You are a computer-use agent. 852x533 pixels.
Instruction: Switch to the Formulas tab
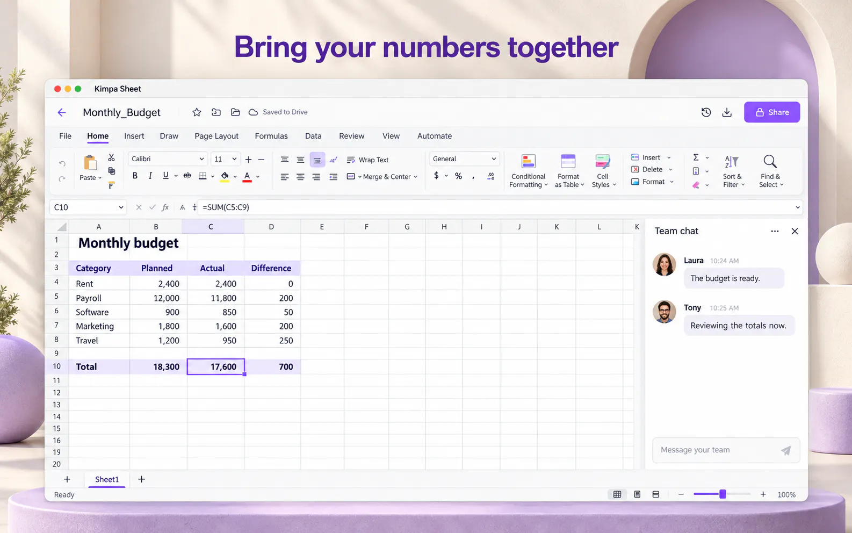click(x=271, y=136)
